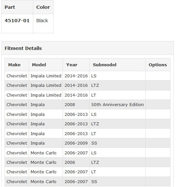The width and height of the screenshot is (178, 187).
Task: Click the Color column header
Action: (x=43, y=7)
